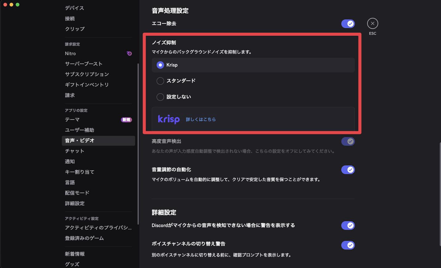441x268 pixels.
Task: Open チャット settings in the sidebar
Action: (x=74, y=151)
